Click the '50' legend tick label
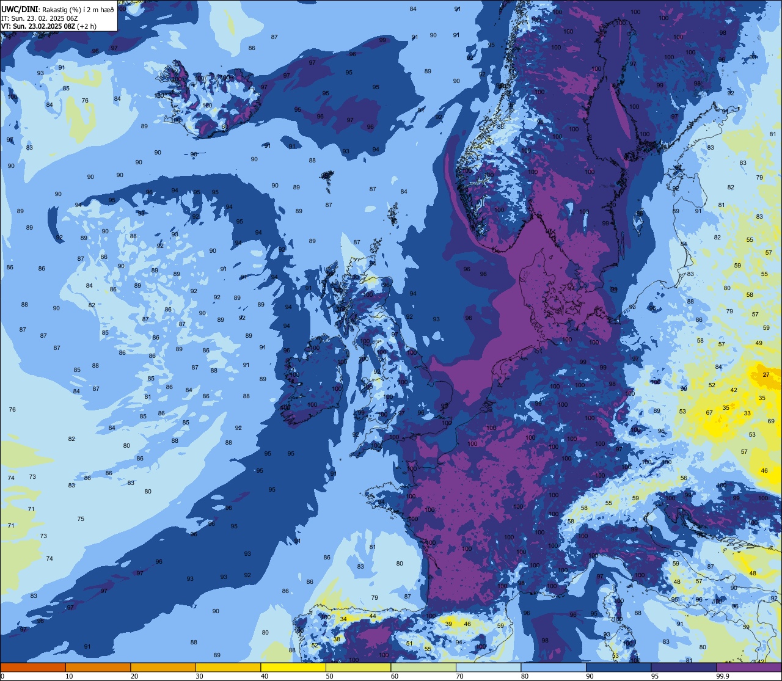The image size is (782, 681). tap(329, 676)
